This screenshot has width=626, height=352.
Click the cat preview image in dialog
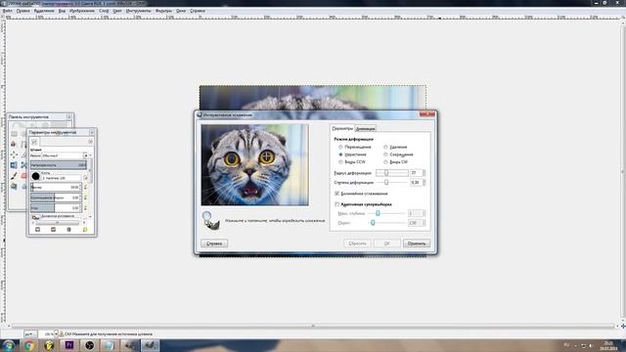click(254, 165)
